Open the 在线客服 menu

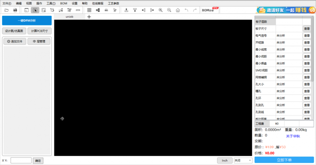[x=98, y=3]
